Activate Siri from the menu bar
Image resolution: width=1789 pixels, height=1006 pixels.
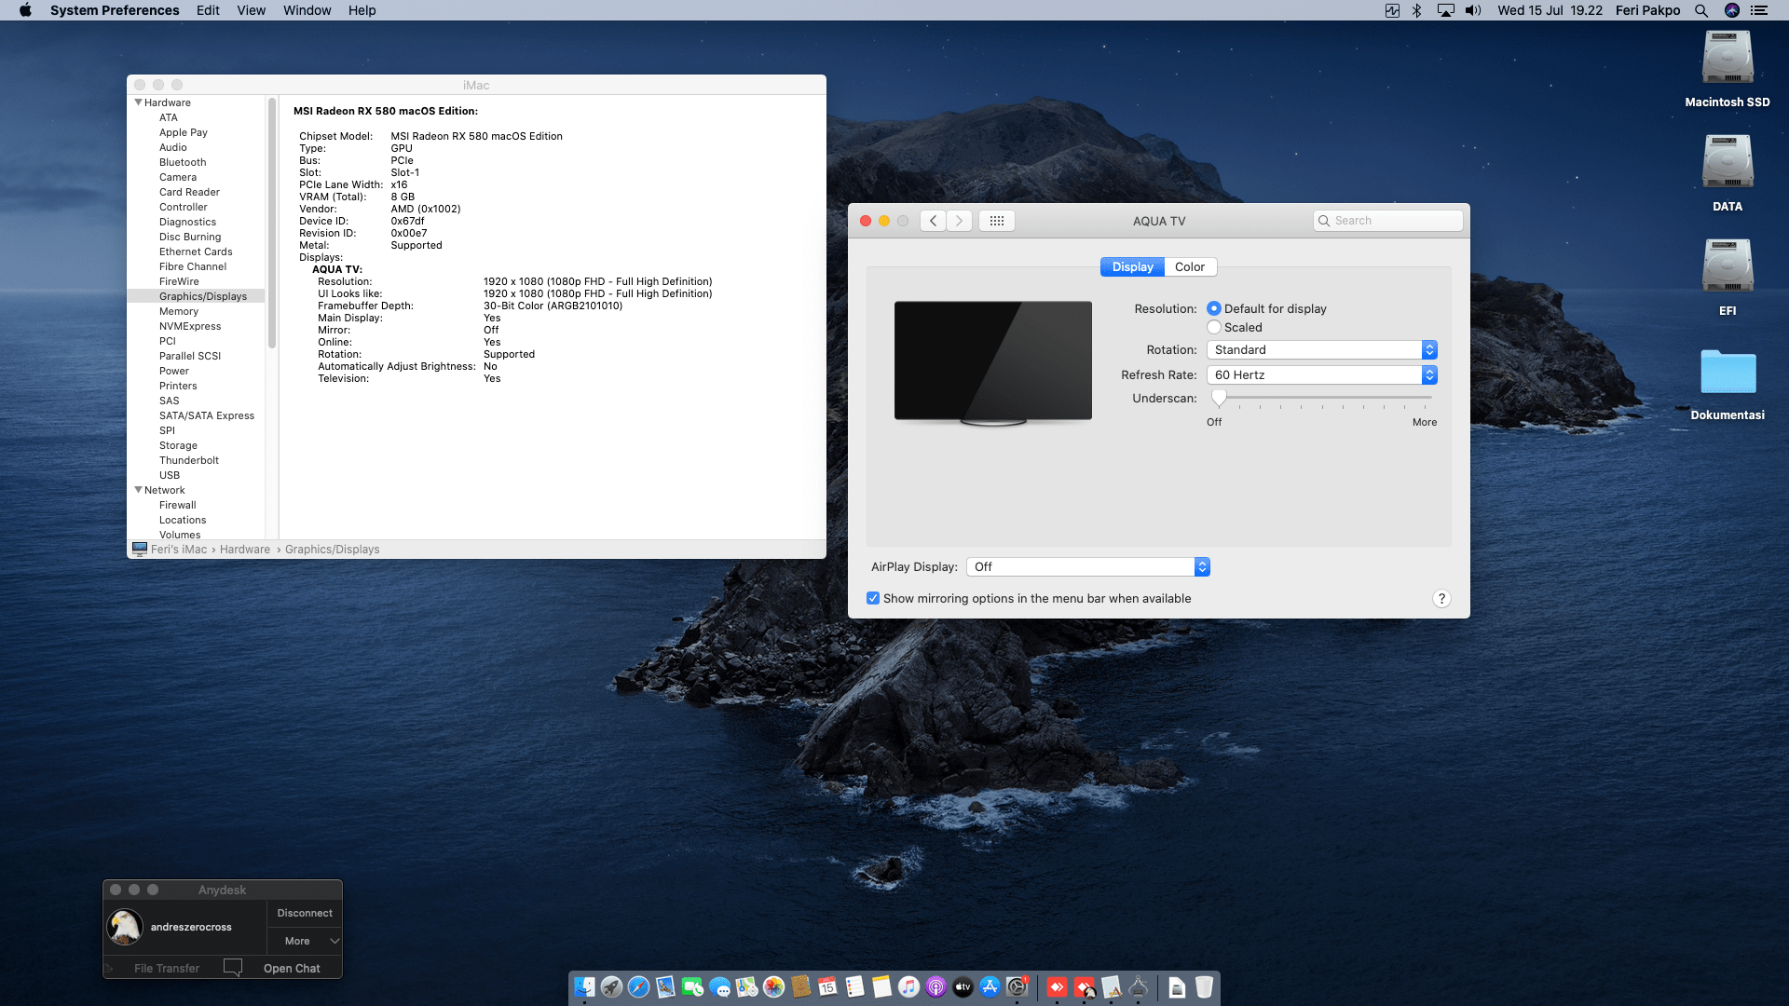point(1732,10)
